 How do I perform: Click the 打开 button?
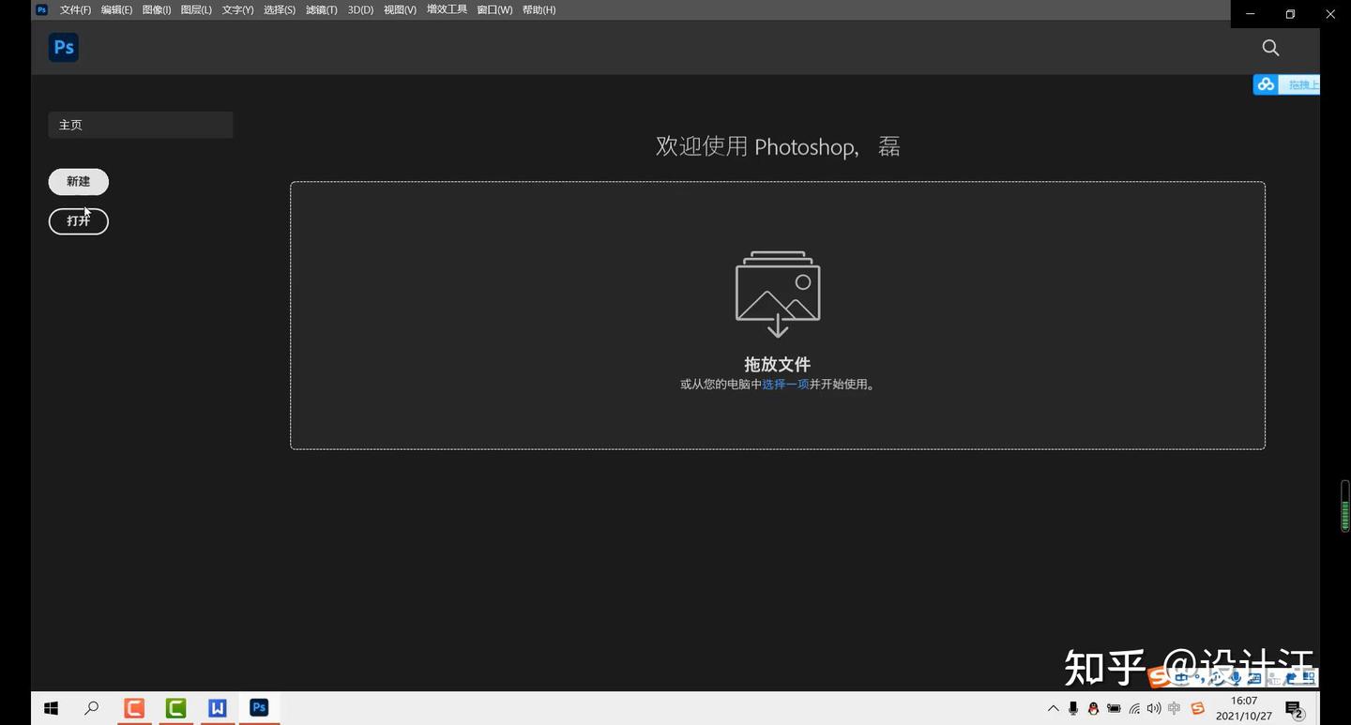tap(79, 221)
